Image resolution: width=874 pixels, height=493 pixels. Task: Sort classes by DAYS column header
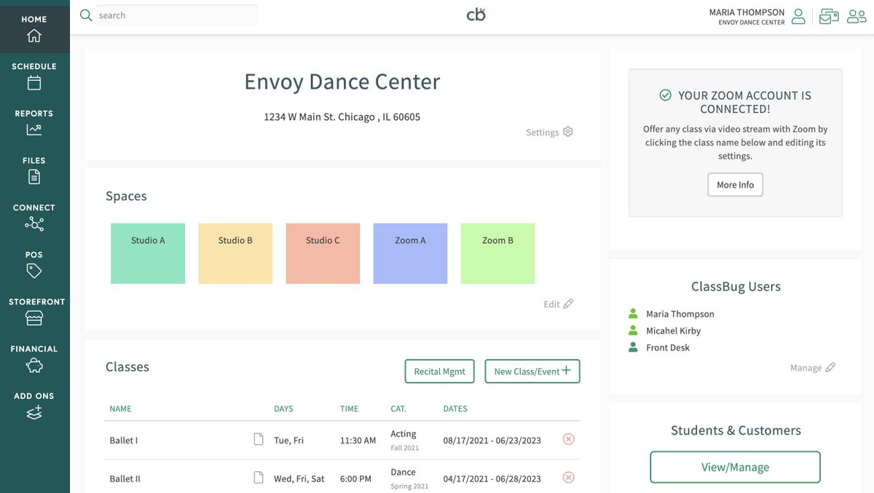coord(284,409)
